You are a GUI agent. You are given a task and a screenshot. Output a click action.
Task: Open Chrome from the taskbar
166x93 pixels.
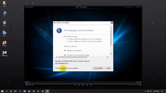pyautogui.click(x=34, y=91)
